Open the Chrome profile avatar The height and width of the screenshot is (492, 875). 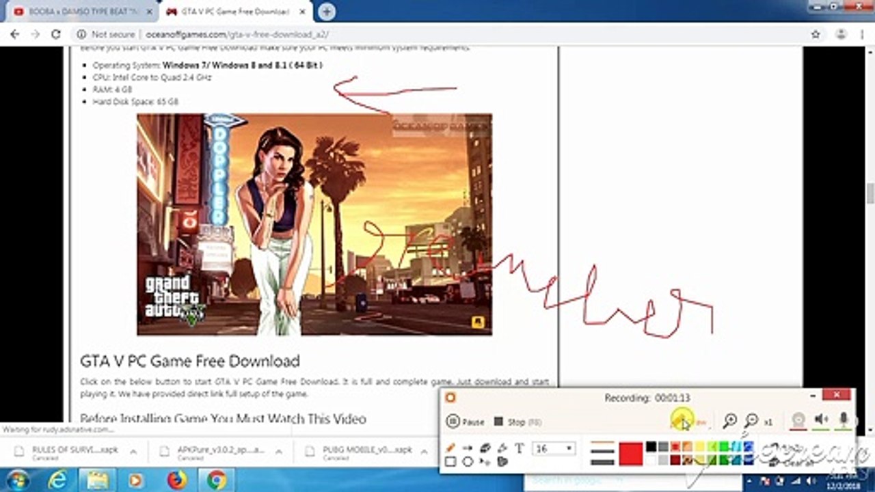pyautogui.click(x=840, y=34)
